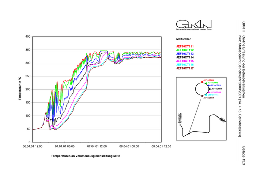256x181 pixels.
Task: Click the black JEF10CT114 sensor dot in diagram
Action: click(209, 88)
